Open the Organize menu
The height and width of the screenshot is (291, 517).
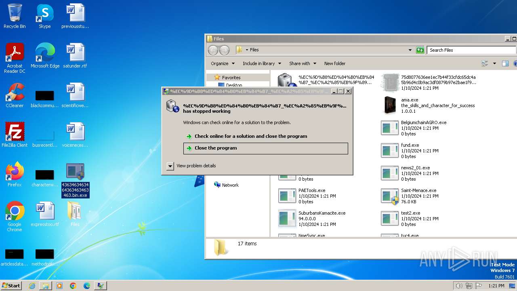[223, 63]
